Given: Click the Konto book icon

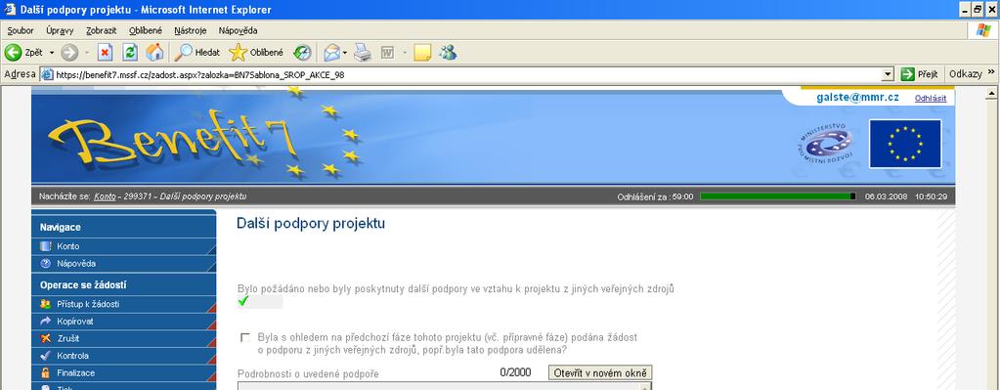Looking at the screenshot, I should [45, 246].
